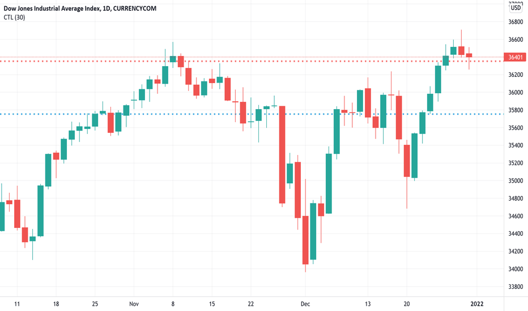The image size is (528, 311).
Task: Click the red 36401 current price label
Action: (514, 57)
